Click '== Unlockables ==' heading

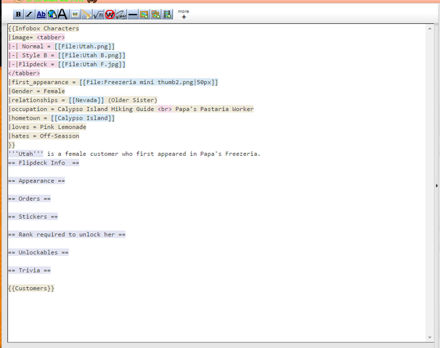(x=38, y=252)
